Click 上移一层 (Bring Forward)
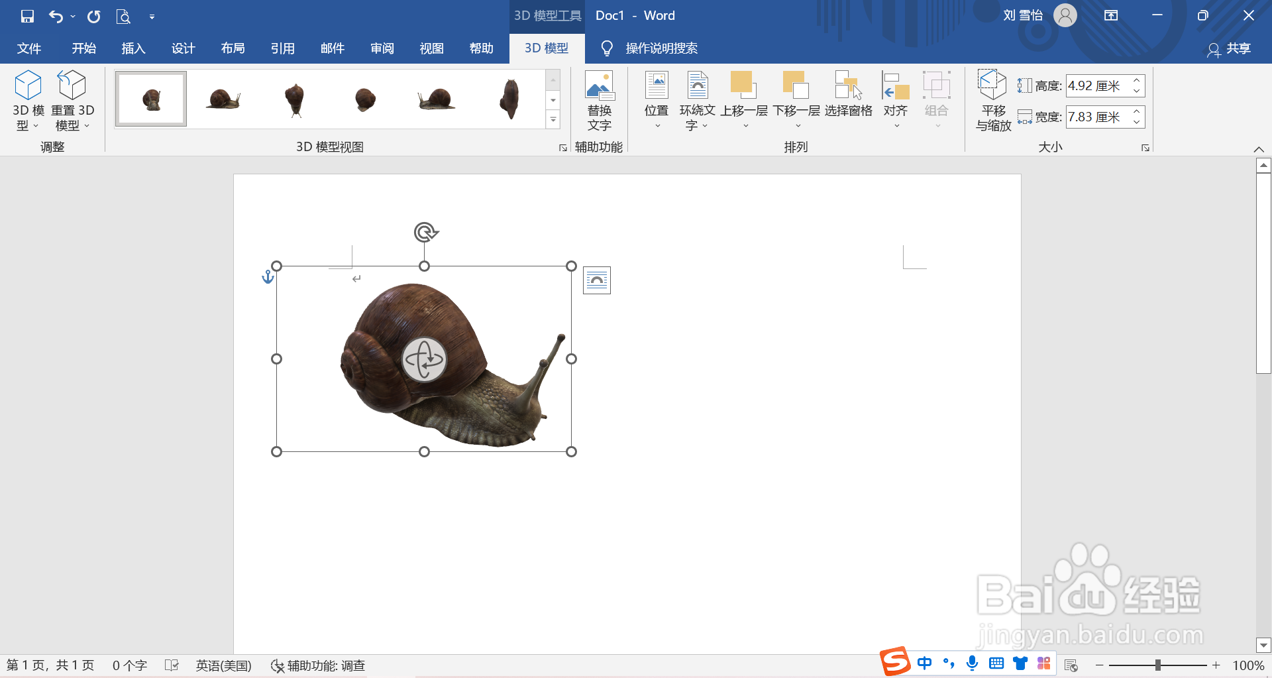 (744, 101)
